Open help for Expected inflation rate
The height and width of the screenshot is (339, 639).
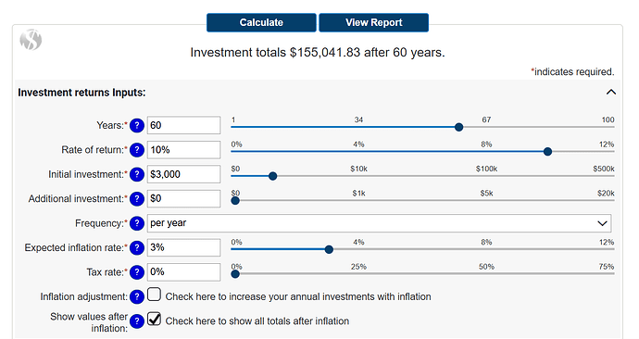pyautogui.click(x=137, y=247)
